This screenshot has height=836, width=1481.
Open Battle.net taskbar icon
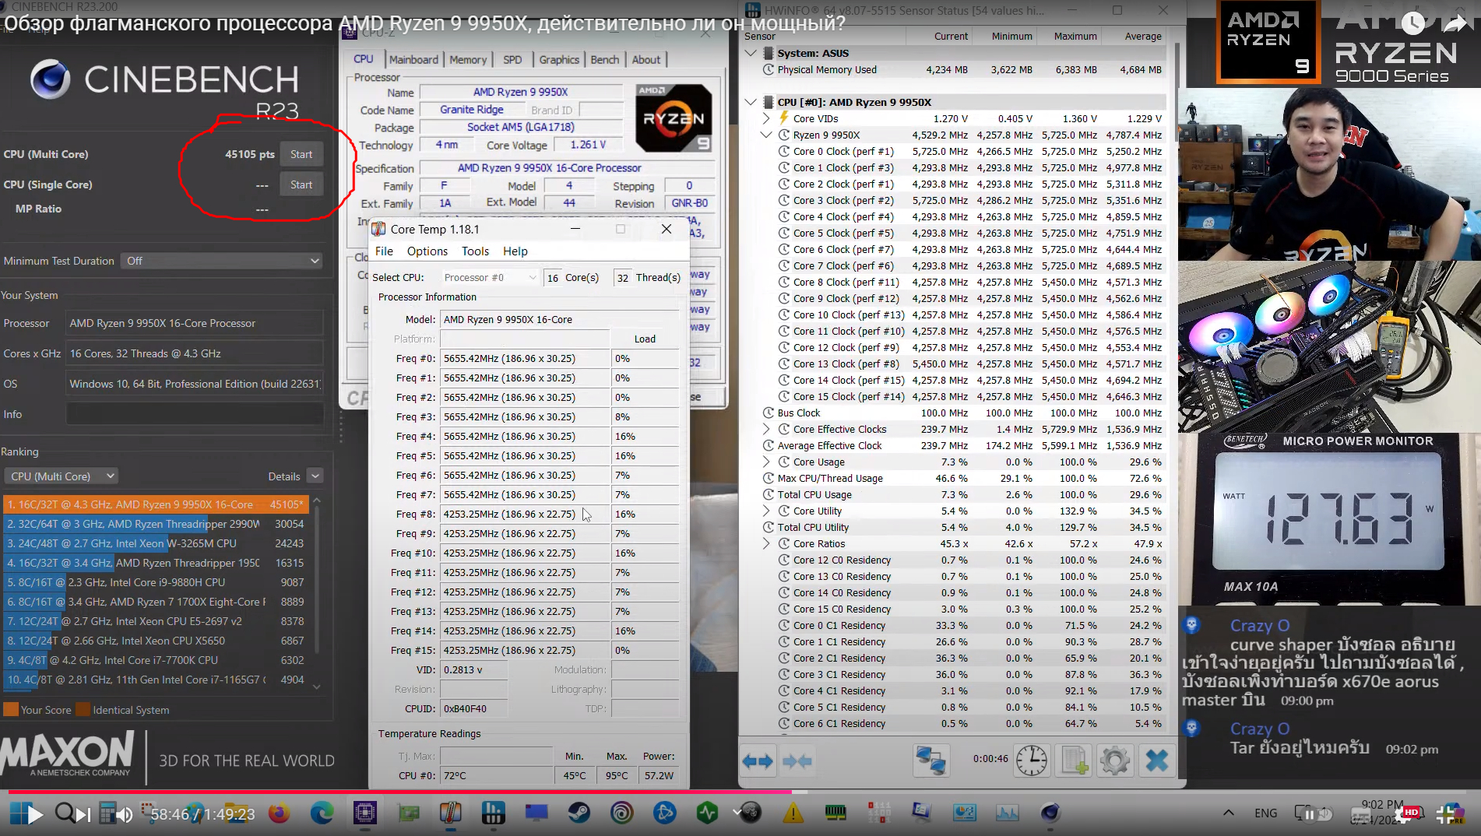(664, 813)
